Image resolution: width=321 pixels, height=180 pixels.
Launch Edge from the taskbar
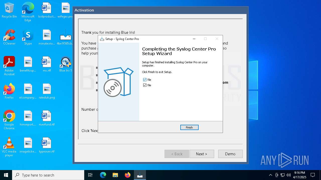pyautogui.click(x=103, y=175)
